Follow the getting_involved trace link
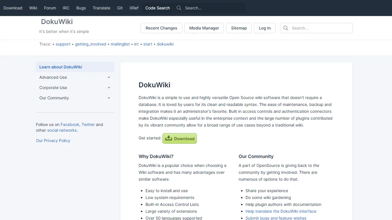This screenshot has height=220, width=392. [x=91, y=44]
